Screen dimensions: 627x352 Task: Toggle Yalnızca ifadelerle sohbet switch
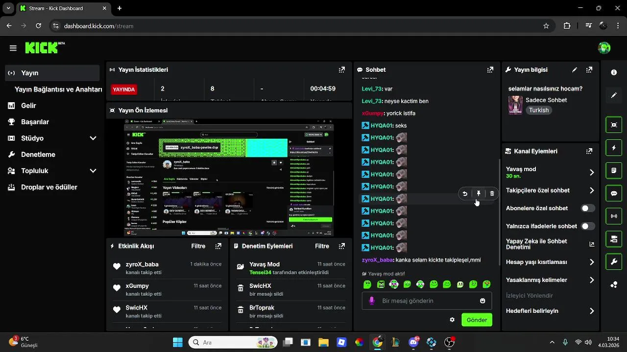588,226
